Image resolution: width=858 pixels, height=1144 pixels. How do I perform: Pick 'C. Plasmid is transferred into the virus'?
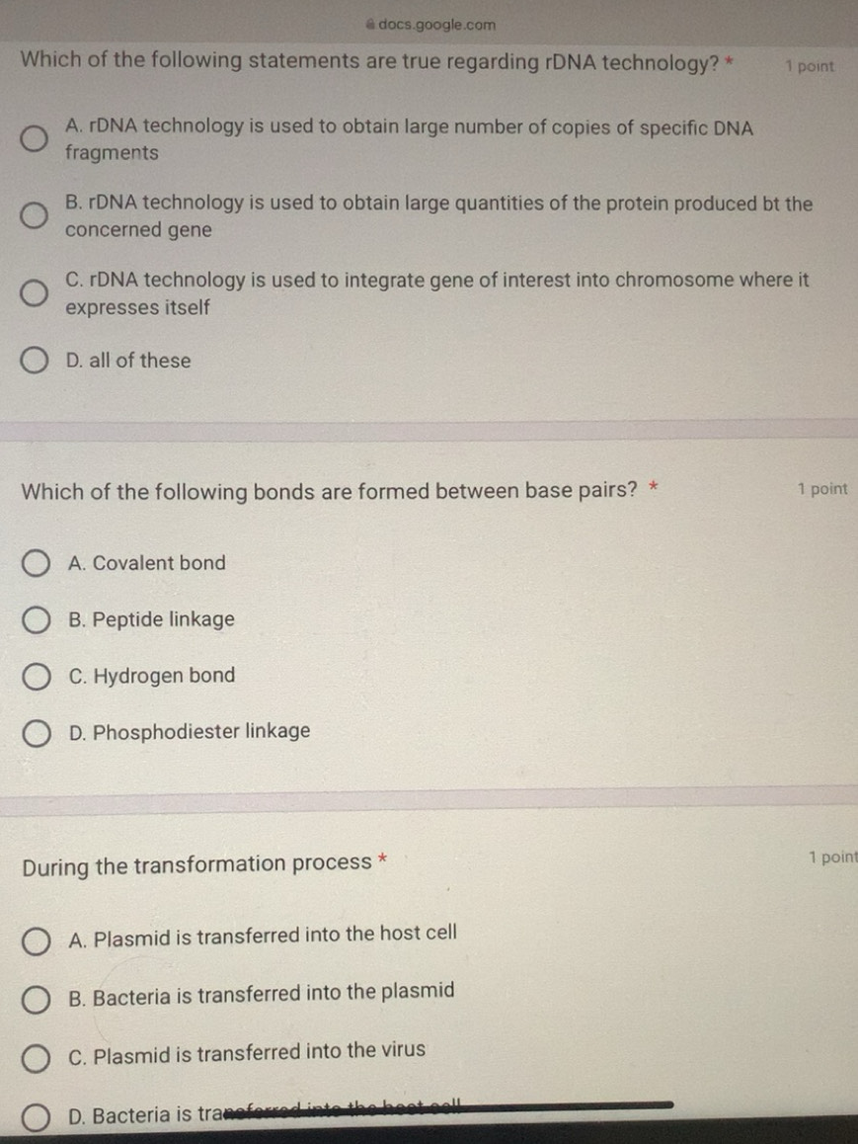[x=37, y=1058]
